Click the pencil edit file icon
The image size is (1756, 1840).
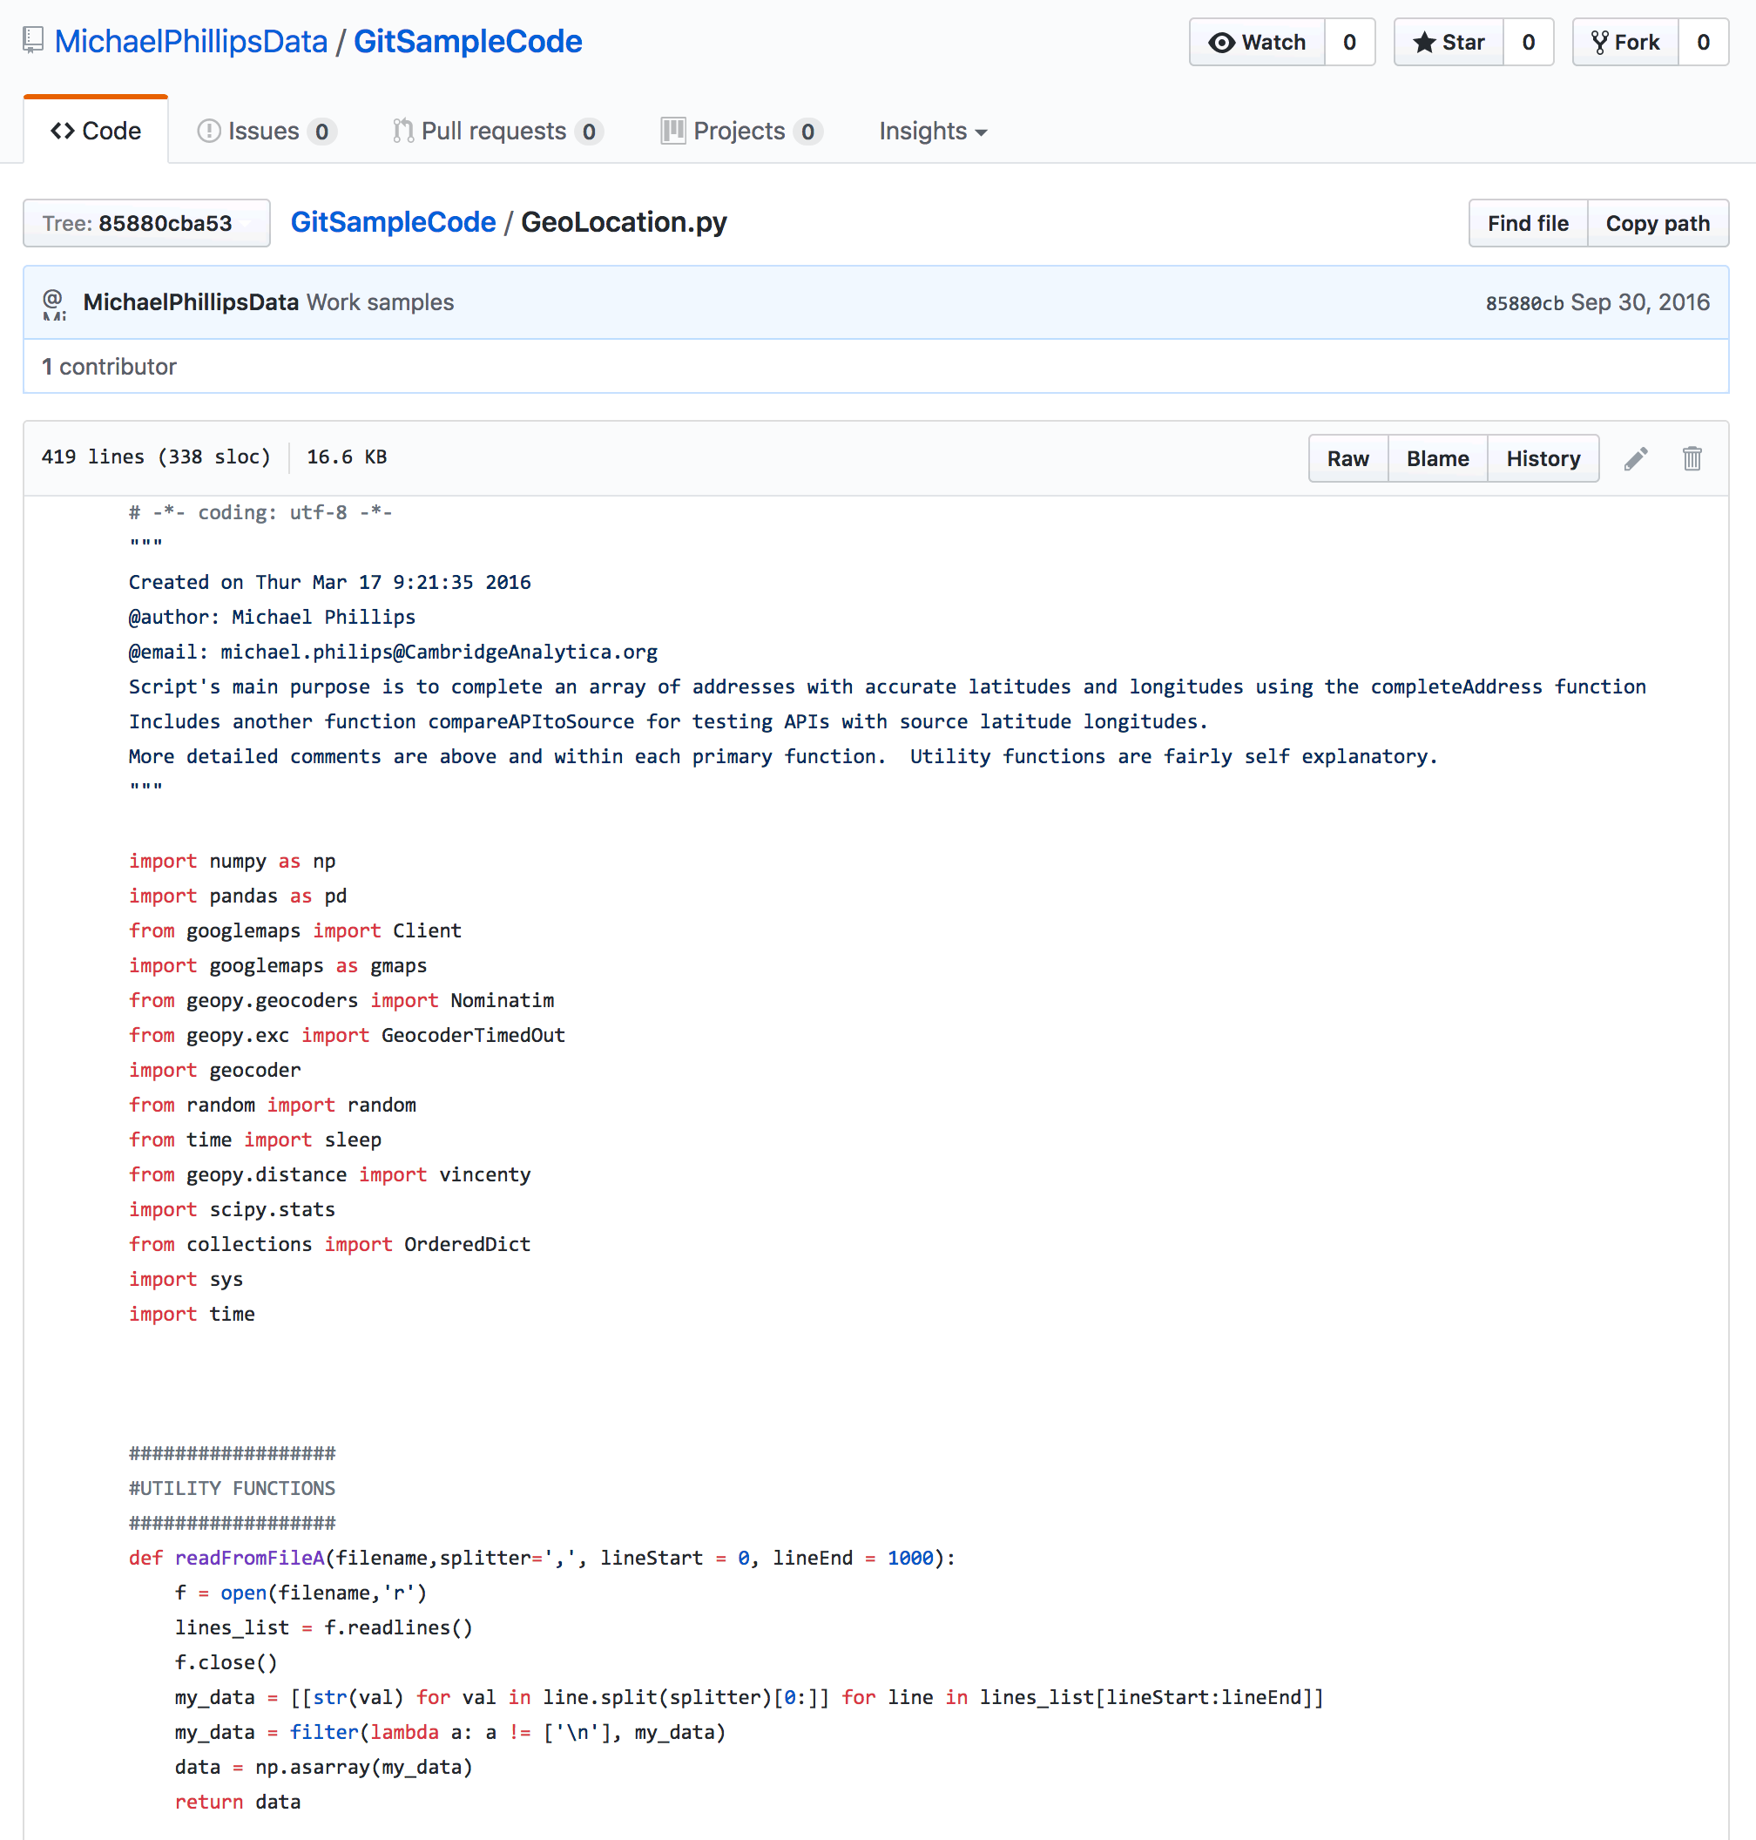(x=1635, y=458)
